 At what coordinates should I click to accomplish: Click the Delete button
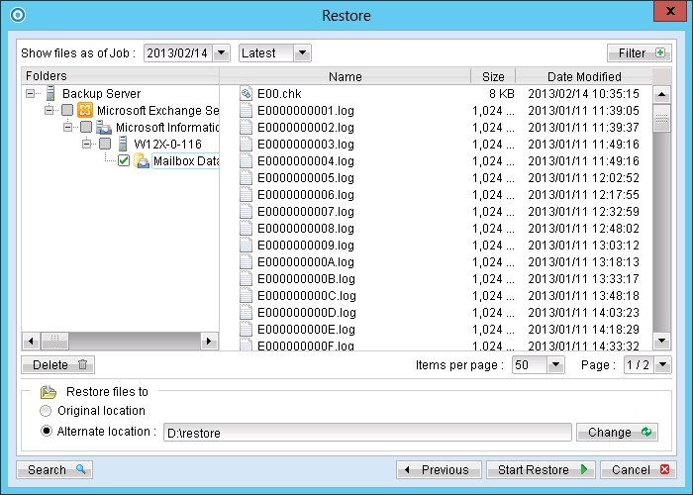point(57,365)
